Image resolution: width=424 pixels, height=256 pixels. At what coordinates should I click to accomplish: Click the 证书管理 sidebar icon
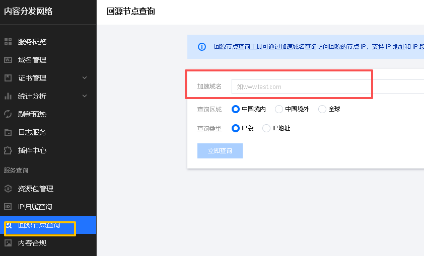8,78
